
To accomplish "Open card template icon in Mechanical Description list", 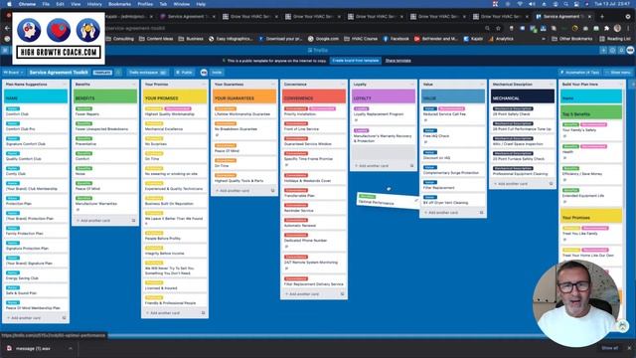I will coord(551,183).
